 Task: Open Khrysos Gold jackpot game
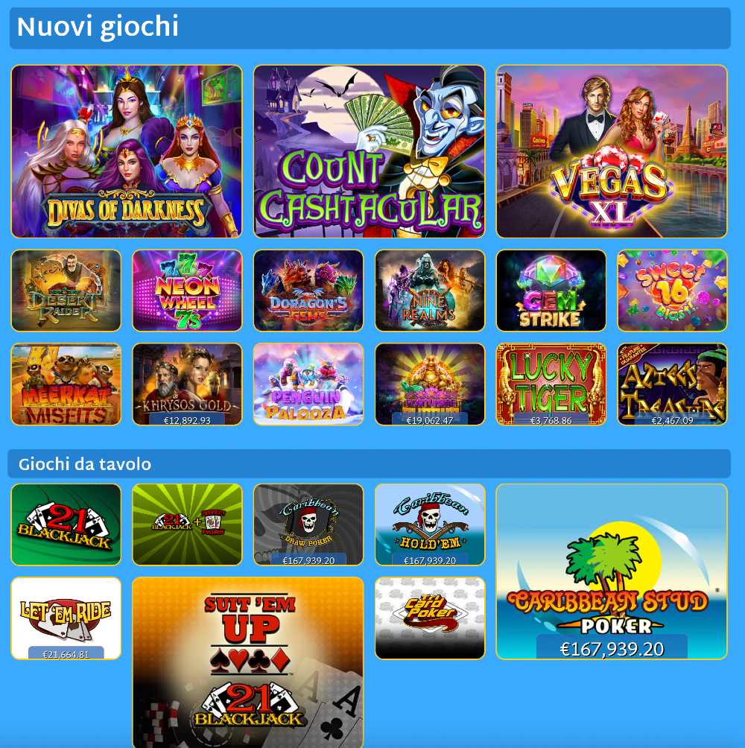(x=187, y=384)
